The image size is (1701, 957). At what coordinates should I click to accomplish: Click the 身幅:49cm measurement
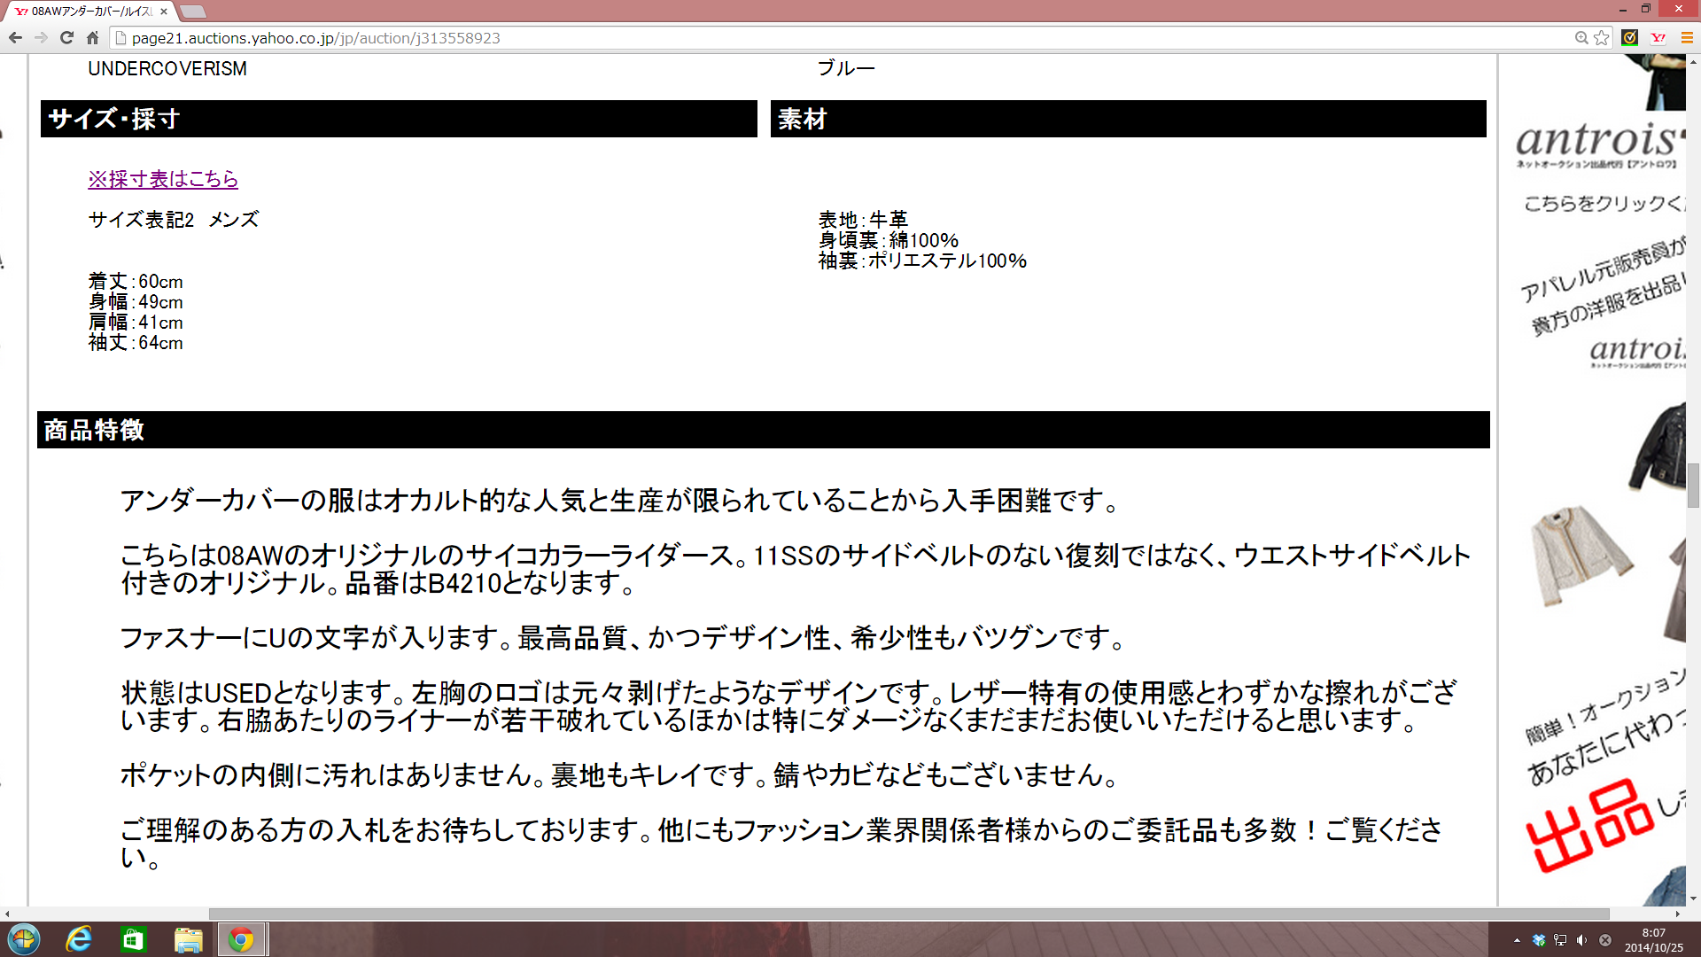(136, 302)
